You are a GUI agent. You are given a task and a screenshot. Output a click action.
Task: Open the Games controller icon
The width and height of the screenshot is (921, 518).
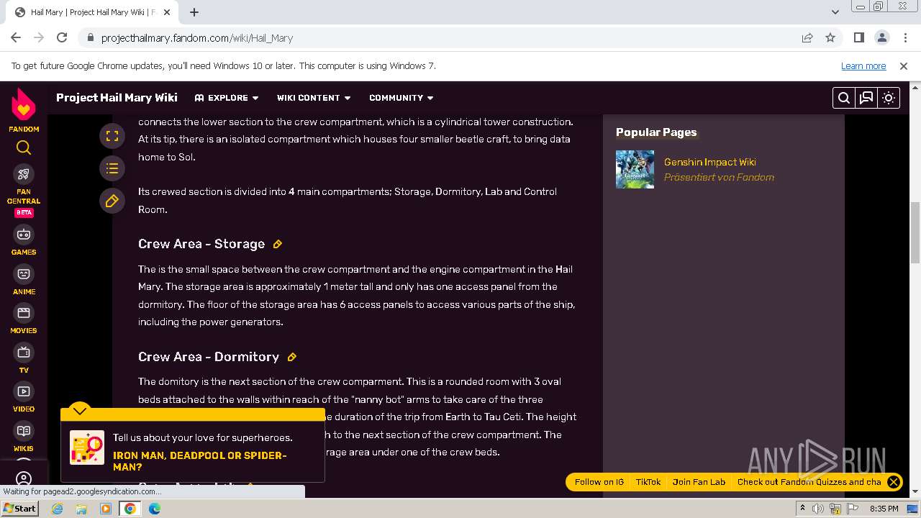(24, 235)
